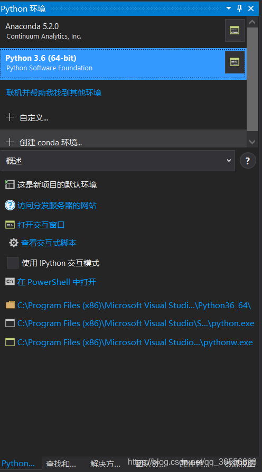Click the plus icon next to 创建 conda 环境...
The height and width of the screenshot is (472, 262).
pos(10,142)
